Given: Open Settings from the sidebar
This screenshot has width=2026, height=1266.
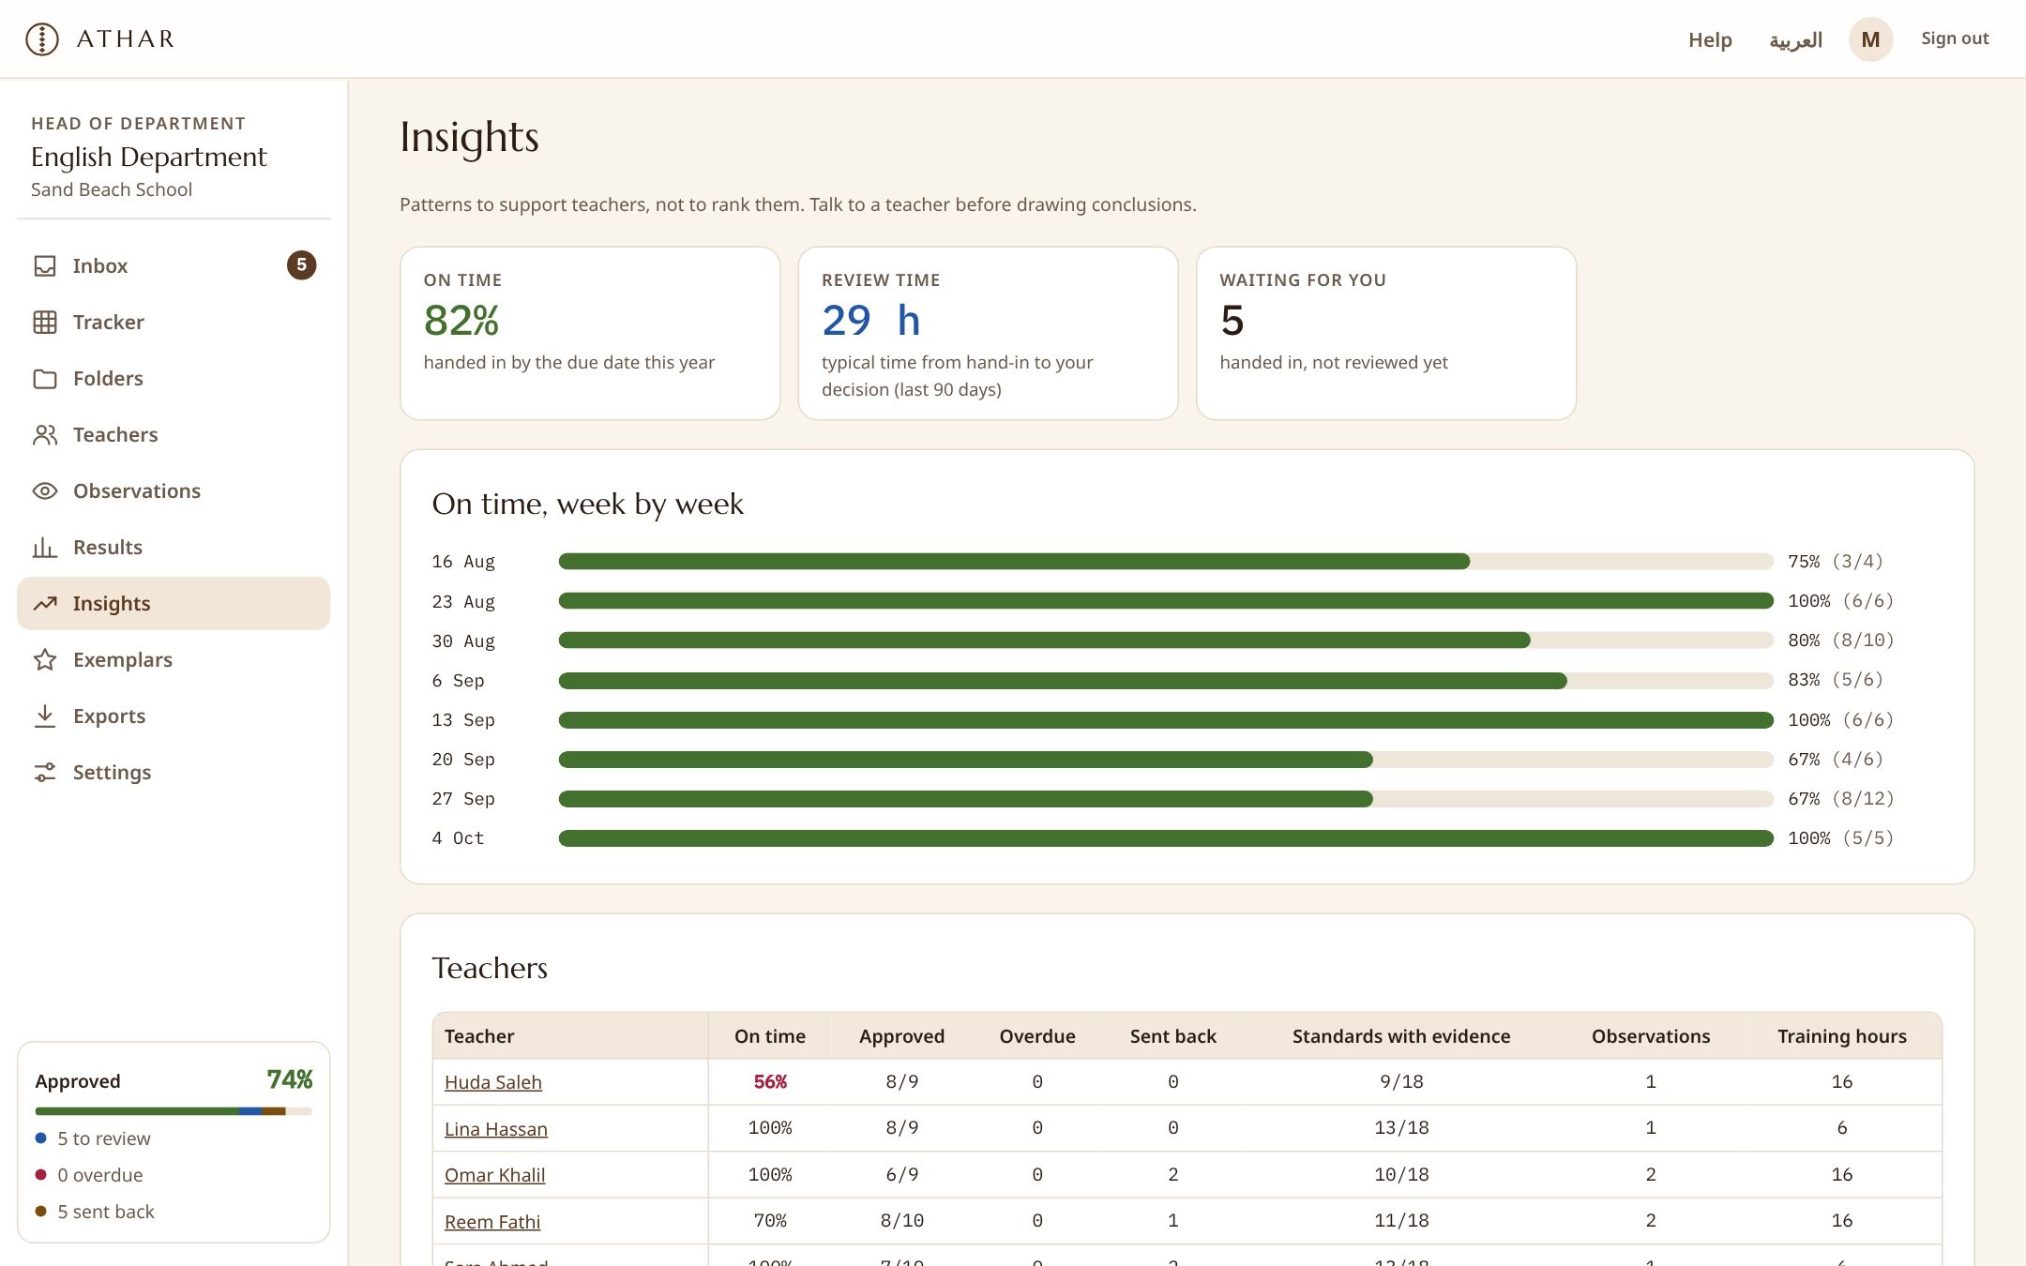Looking at the screenshot, I should pyautogui.click(x=174, y=773).
